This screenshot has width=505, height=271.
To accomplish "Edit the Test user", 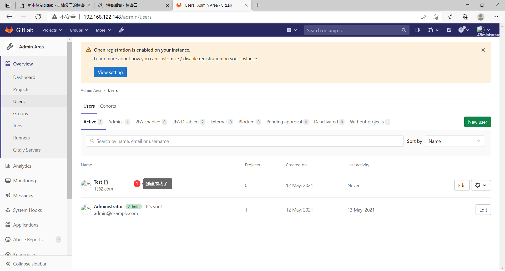I will coord(462,185).
